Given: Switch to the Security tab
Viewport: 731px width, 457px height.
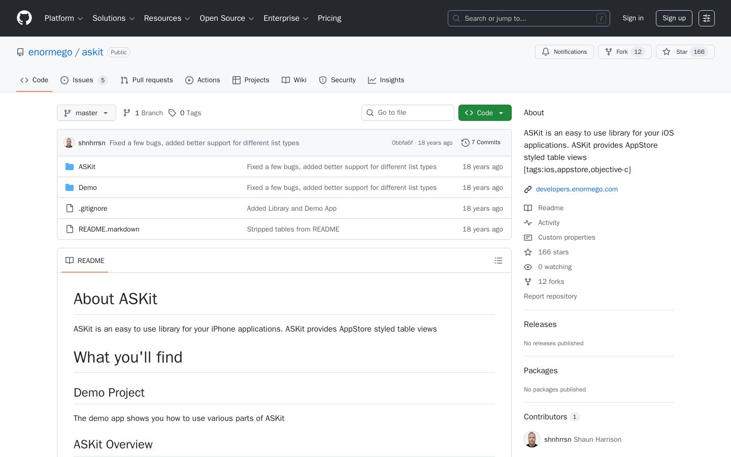Looking at the screenshot, I should [337, 80].
